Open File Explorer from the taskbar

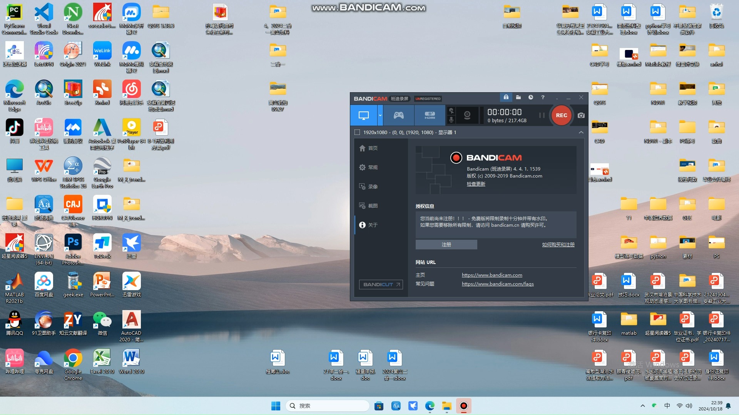446,406
